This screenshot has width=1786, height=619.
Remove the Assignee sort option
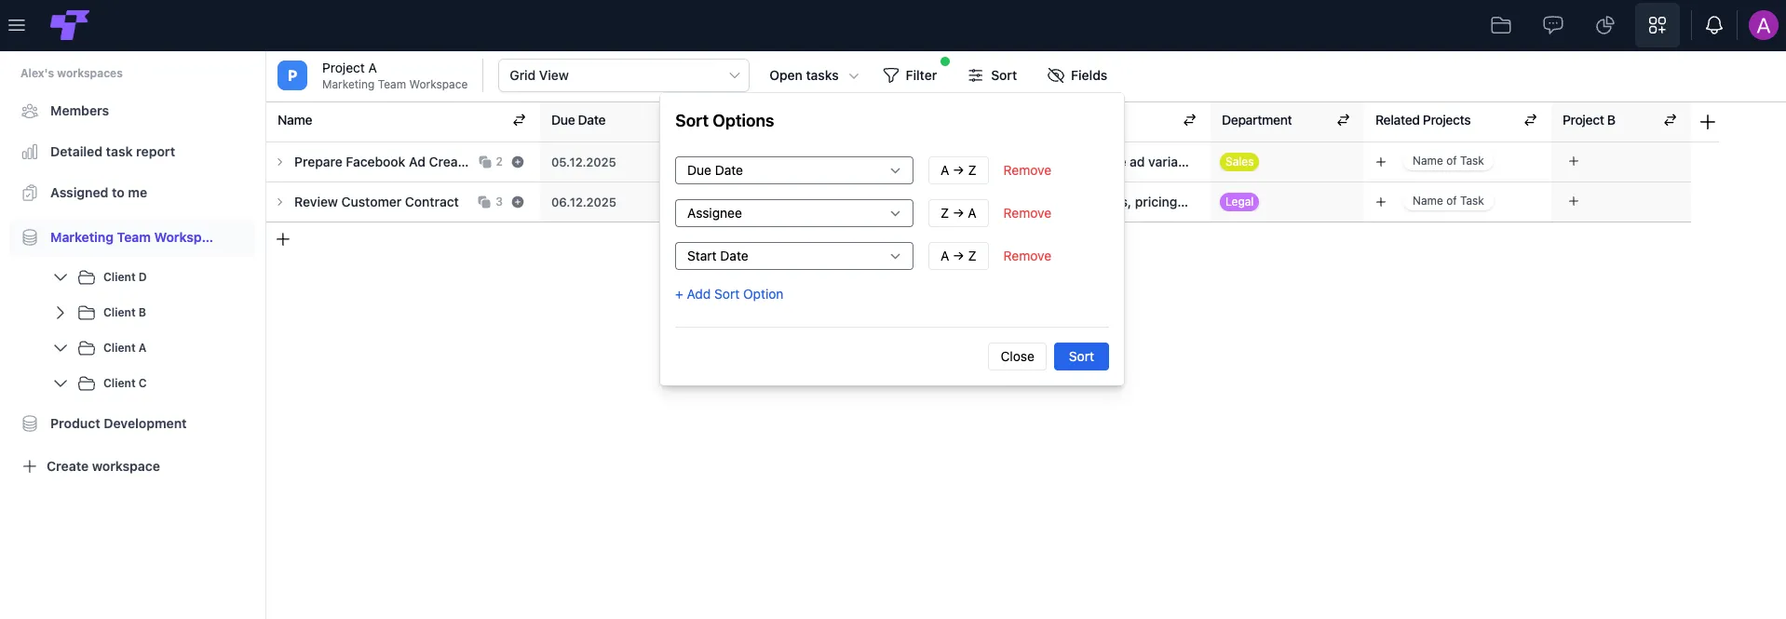(1027, 213)
